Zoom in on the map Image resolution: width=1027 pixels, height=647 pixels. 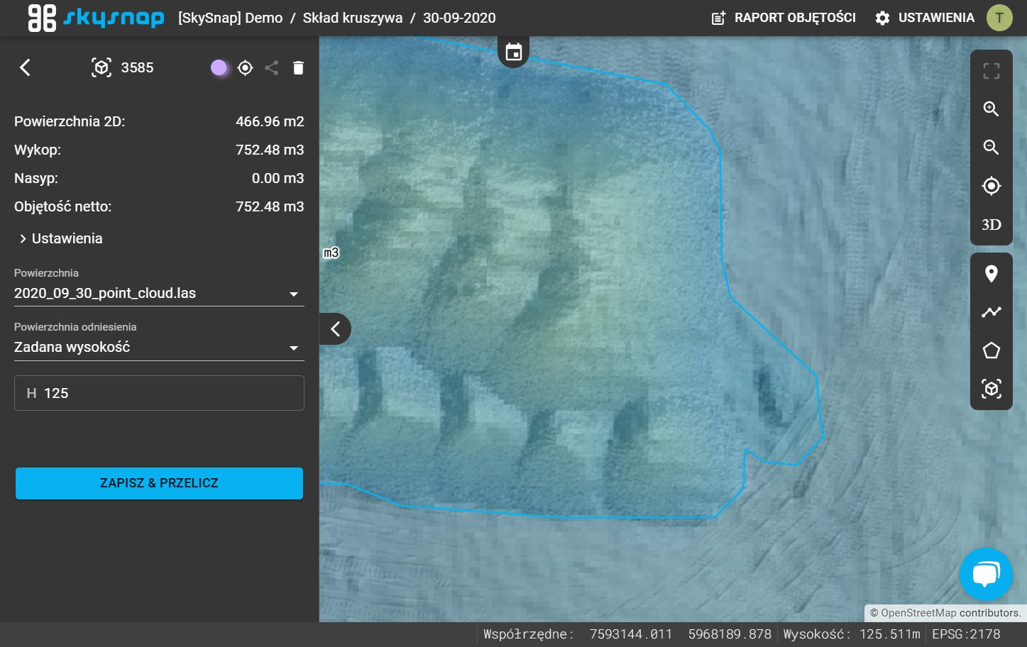(x=991, y=109)
